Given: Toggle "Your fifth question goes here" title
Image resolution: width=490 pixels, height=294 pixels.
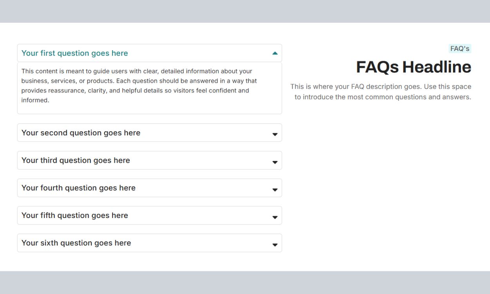Looking at the screenshot, I should click(x=74, y=215).
